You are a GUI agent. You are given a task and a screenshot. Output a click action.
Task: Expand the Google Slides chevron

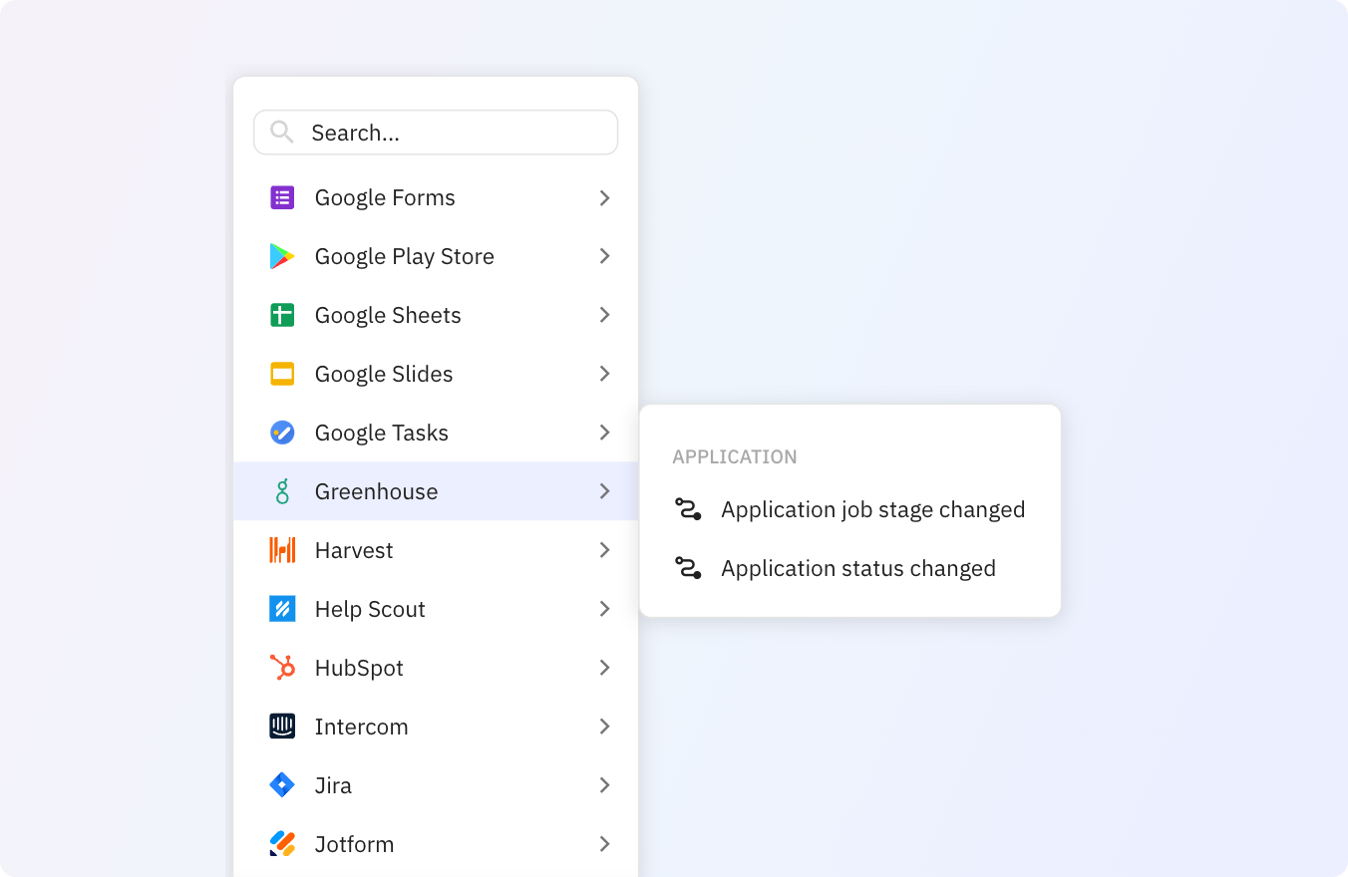click(604, 374)
